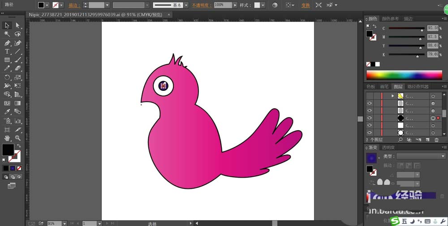Open gradient 类型 dropdown

443,156
